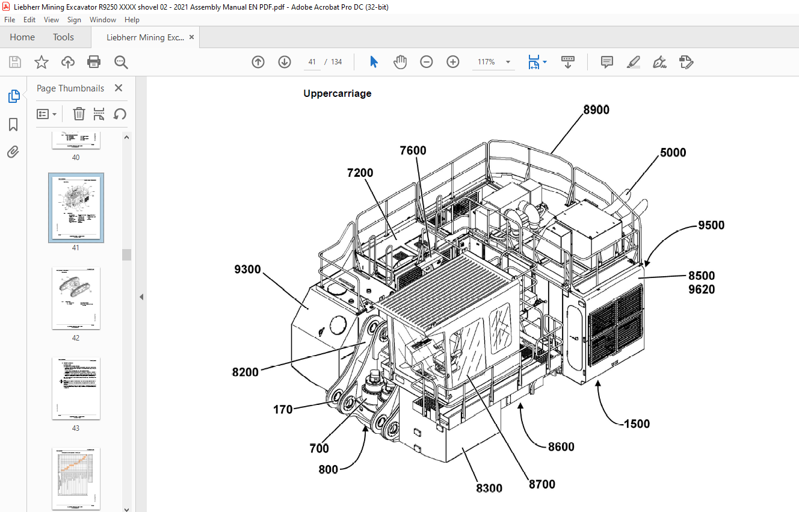
Task: Click the 8700 part label
Action: 542,484
